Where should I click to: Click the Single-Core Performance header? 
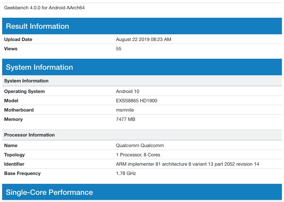[49, 192]
